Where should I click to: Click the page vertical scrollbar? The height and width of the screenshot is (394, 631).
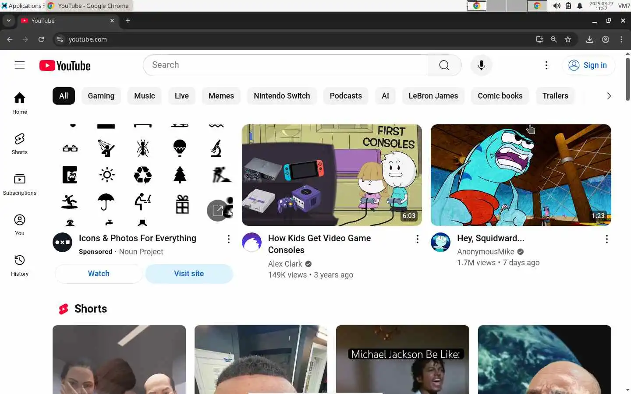click(x=627, y=79)
